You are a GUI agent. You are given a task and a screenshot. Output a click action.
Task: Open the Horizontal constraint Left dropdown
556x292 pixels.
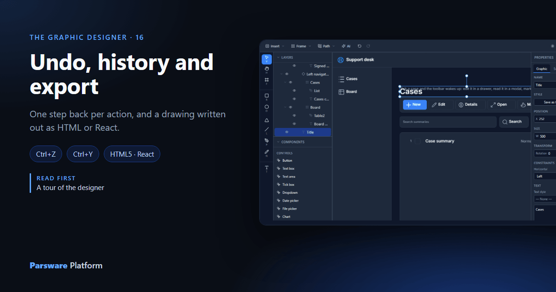pyautogui.click(x=545, y=176)
